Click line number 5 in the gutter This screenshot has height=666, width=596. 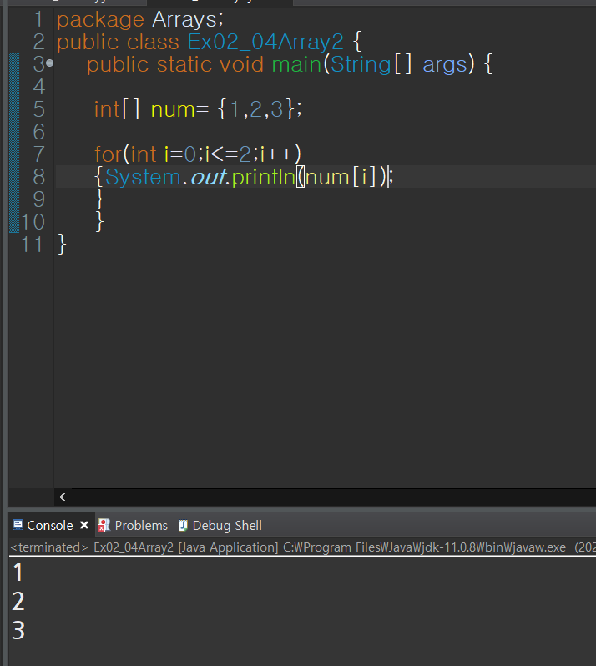(38, 109)
